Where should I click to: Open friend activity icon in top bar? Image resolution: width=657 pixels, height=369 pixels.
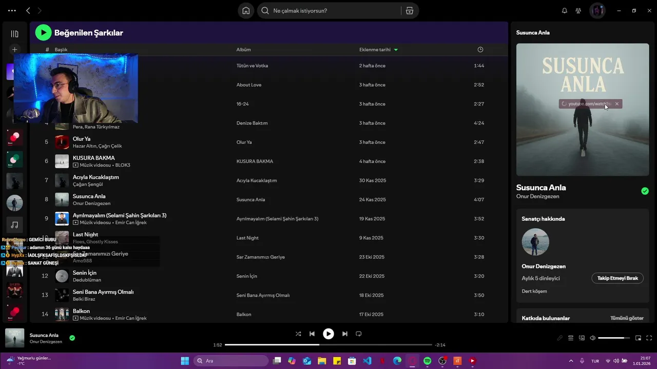pos(578,10)
